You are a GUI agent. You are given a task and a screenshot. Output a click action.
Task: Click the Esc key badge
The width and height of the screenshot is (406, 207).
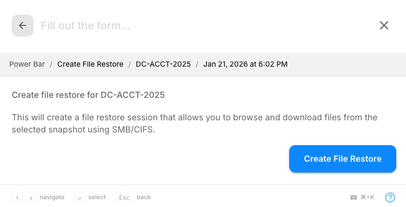pyautogui.click(x=124, y=197)
